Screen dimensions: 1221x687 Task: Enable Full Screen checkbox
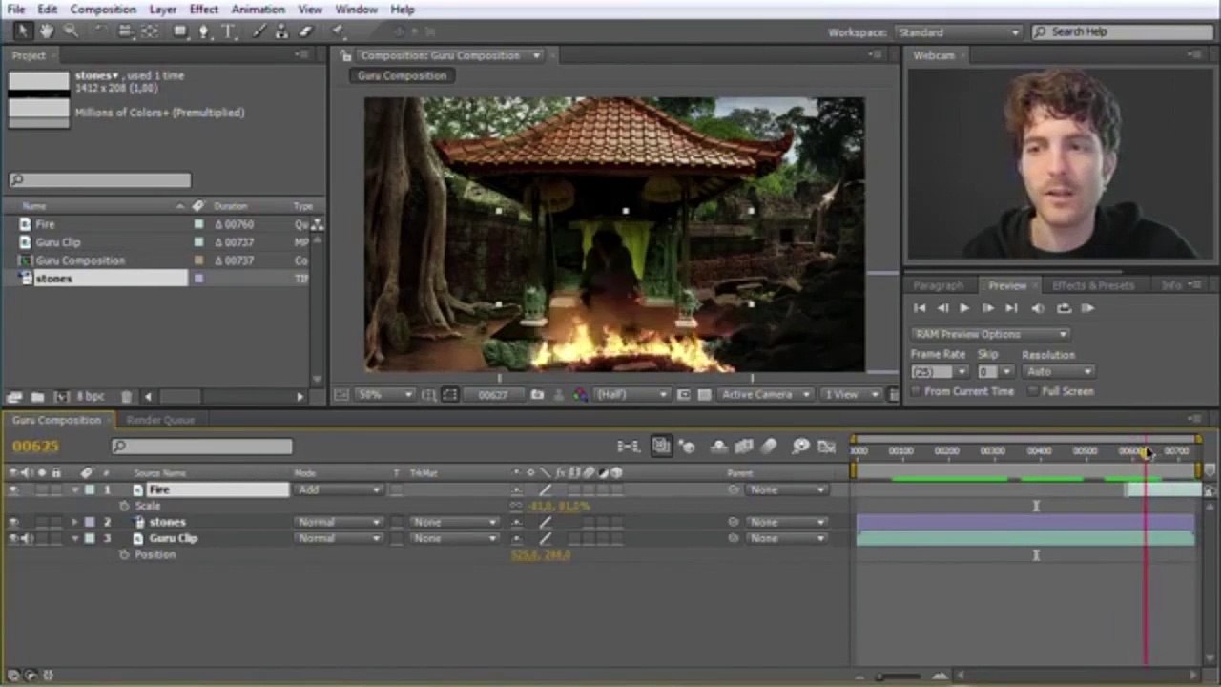pyautogui.click(x=1033, y=391)
